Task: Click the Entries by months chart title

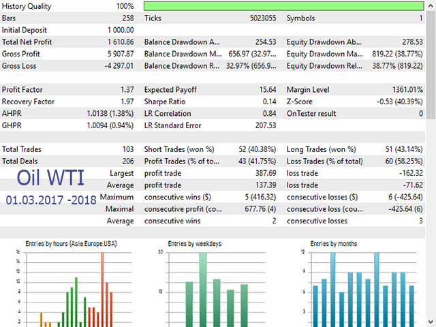Action: [x=334, y=244]
